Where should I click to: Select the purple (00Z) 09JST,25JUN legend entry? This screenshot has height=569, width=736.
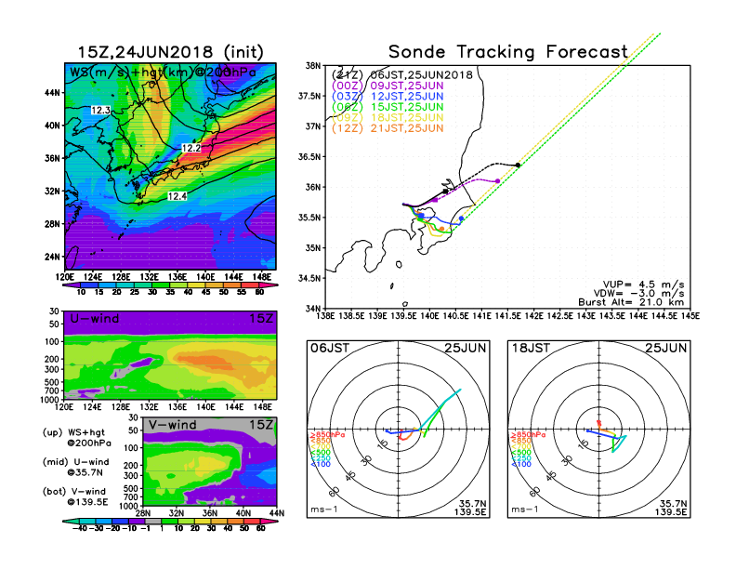coord(388,86)
